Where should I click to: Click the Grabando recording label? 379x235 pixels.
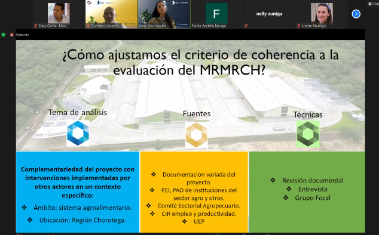[x=22, y=35]
